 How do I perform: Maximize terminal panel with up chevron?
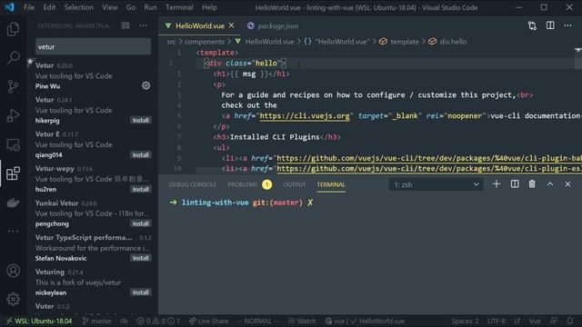pos(549,184)
